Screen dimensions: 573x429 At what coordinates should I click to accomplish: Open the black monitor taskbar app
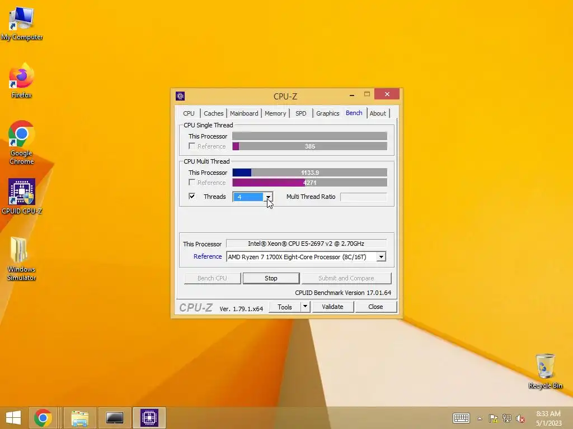point(114,418)
